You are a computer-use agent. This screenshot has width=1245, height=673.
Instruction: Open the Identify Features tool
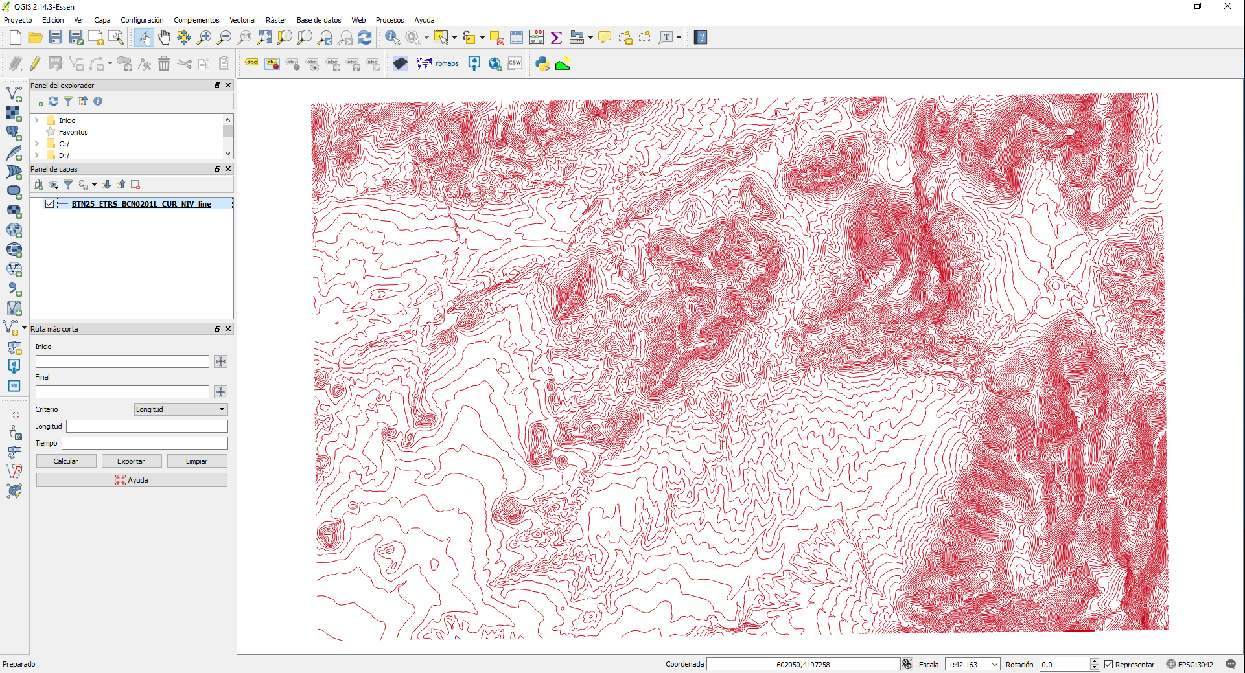click(391, 37)
